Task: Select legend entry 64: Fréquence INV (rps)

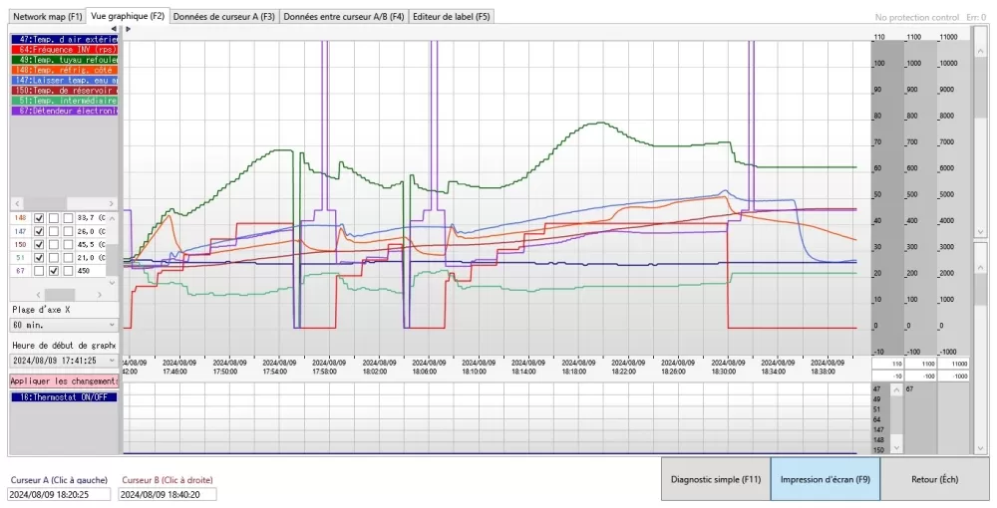Action: 64,50
